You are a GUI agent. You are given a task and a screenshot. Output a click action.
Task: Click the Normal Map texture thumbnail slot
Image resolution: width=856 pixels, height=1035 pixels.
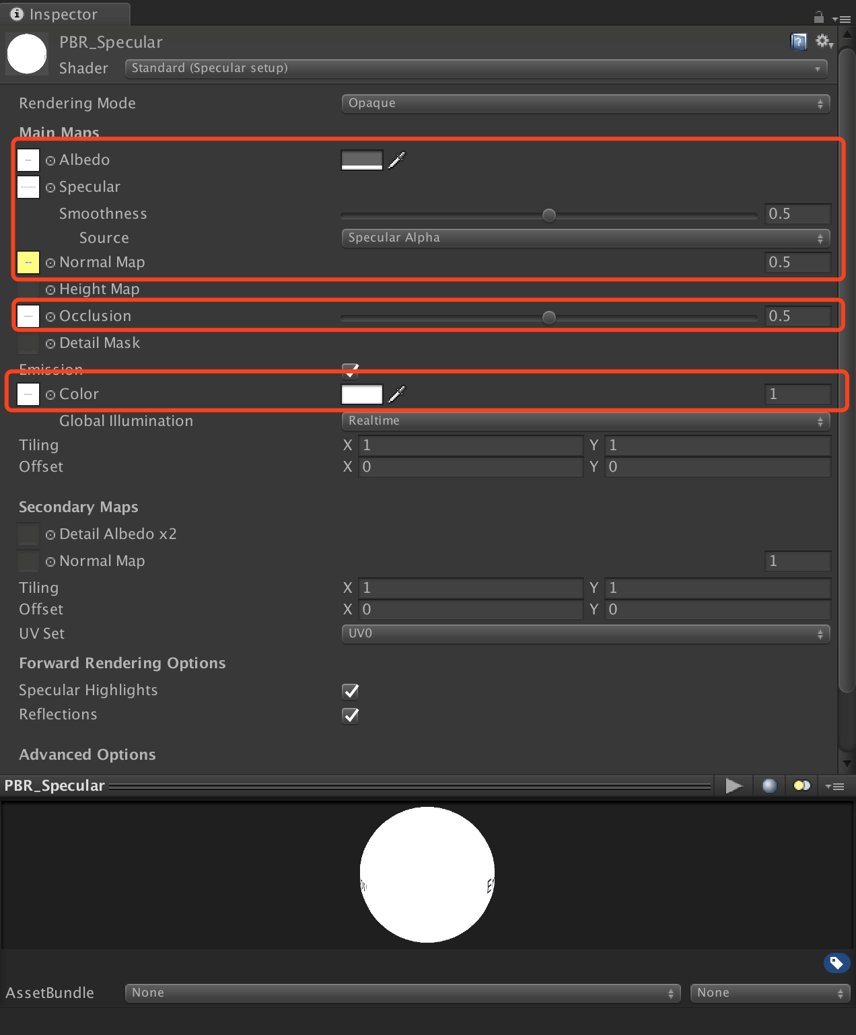click(x=28, y=262)
